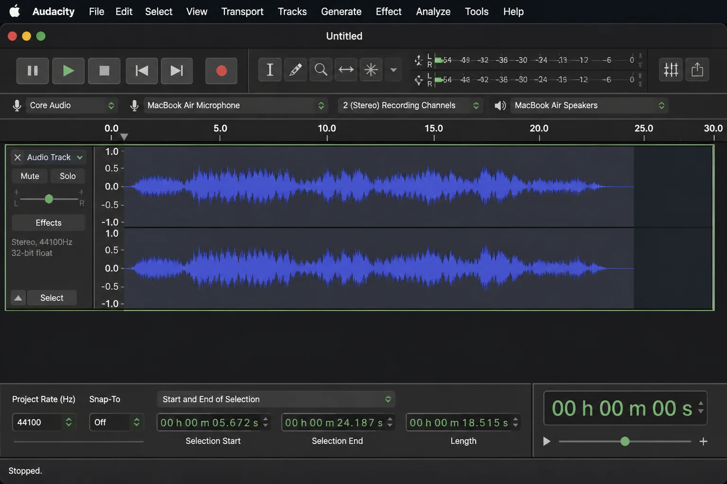Open the Effect menu
The height and width of the screenshot is (484, 727).
(x=389, y=11)
